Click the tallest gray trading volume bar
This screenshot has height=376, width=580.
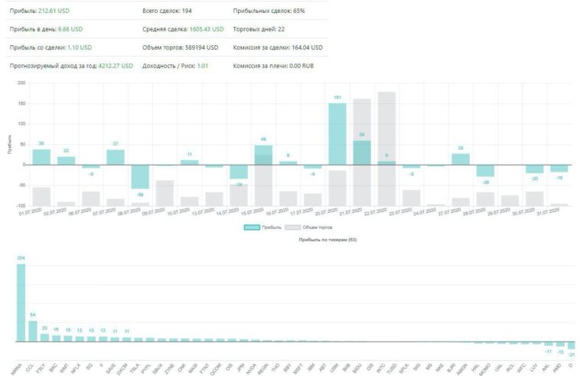(x=386, y=149)
